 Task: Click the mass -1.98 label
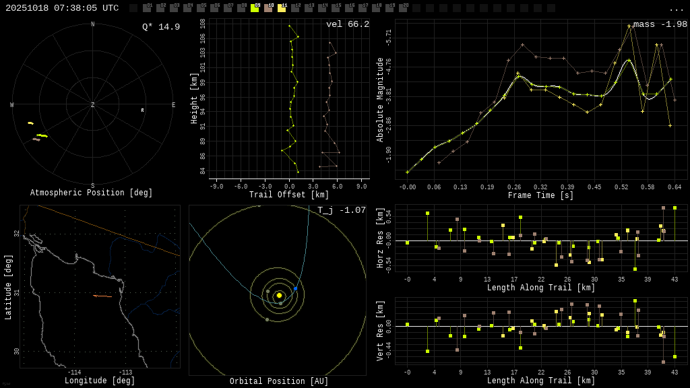(x=660, y=24)
